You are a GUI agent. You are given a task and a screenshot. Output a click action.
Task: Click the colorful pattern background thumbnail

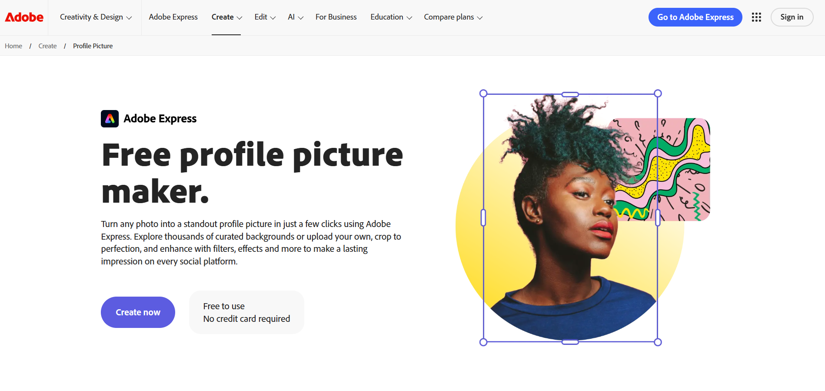click(685, 170)
